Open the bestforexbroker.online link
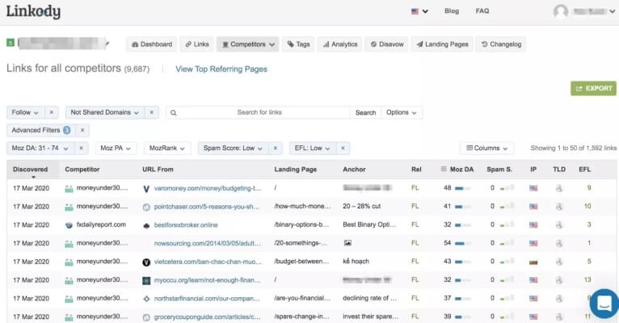The height and width of the screenshot is (323, 619). point(186,225)
